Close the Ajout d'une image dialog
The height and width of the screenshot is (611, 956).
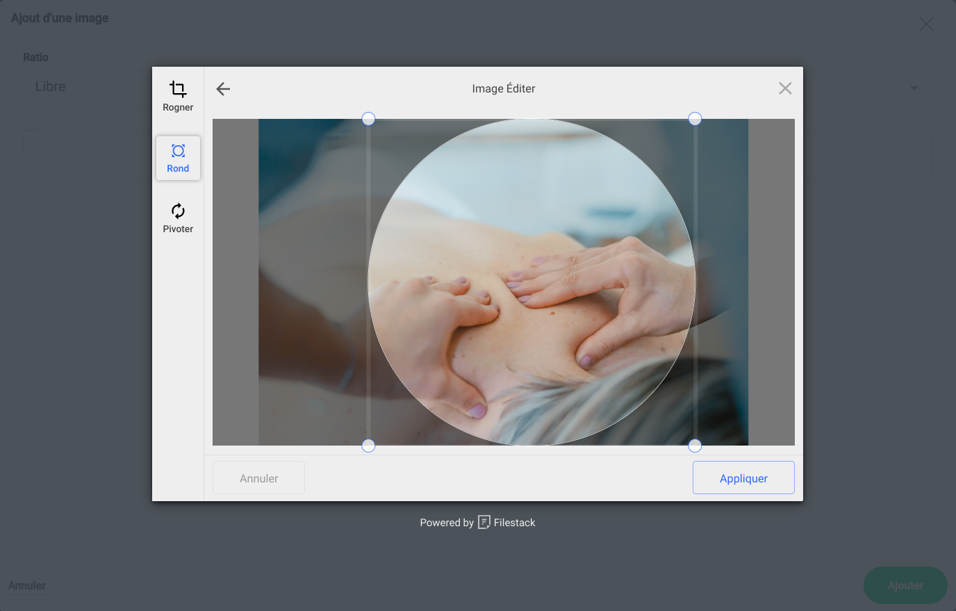[926, 24]
